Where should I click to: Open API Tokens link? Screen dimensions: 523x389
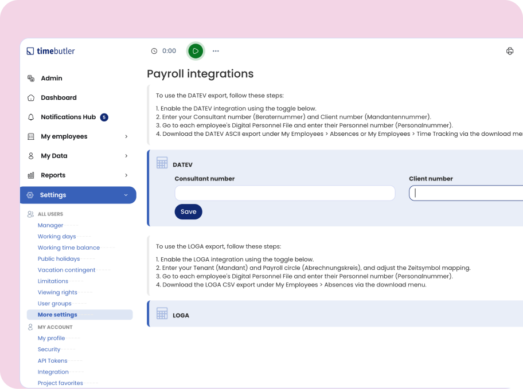(x=52, y=361)
